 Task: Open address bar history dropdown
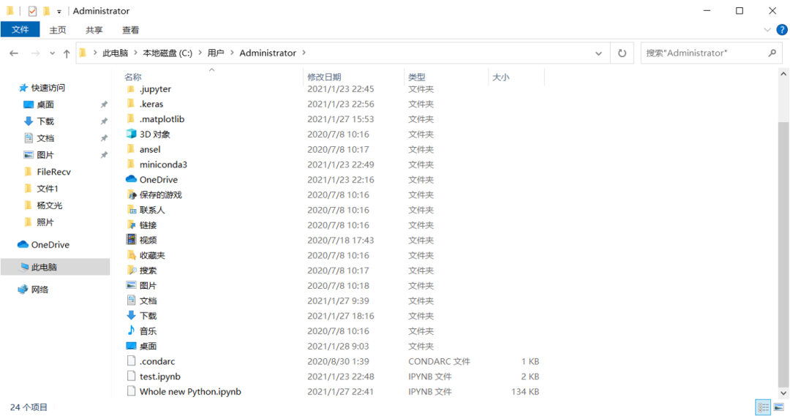598,53
